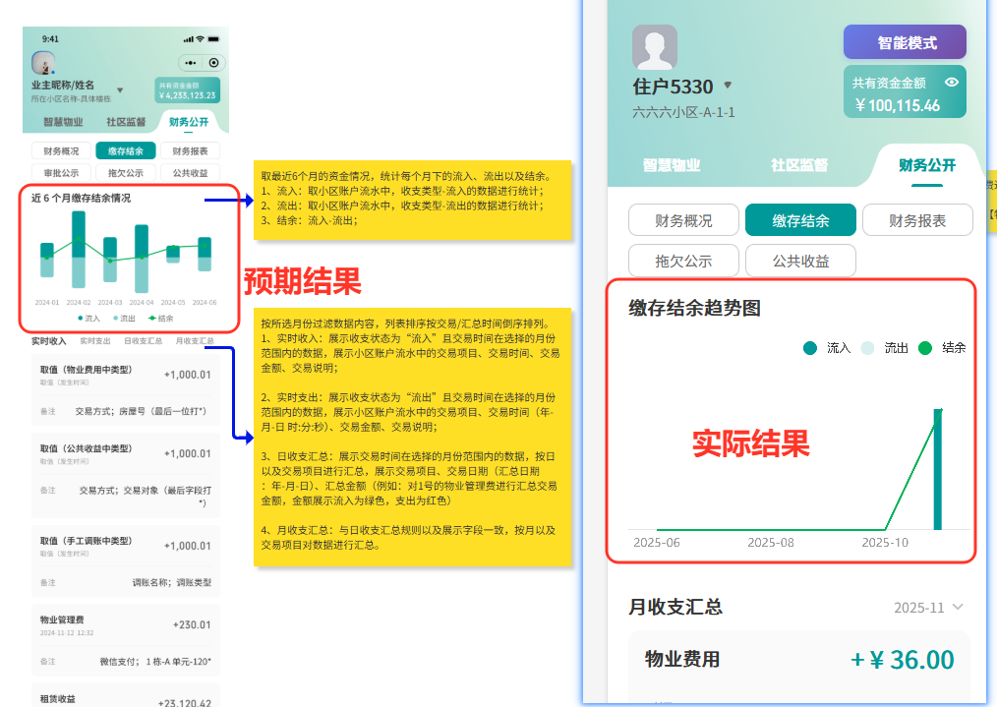This screenshot has height=707, width=997.
Task: Expand the 住户5330 account dropdown arrow
Action: pyautogui.click(x=728, y=86)
